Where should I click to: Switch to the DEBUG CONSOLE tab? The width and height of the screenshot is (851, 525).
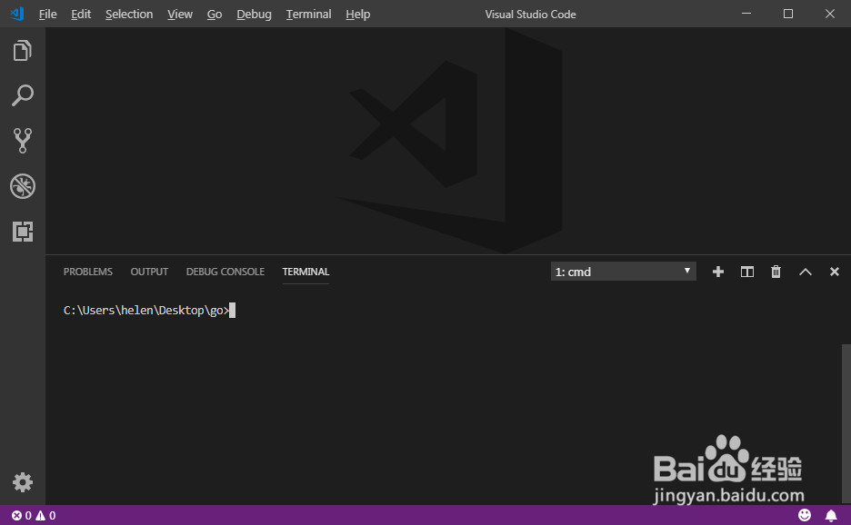pyautogui.click(x=225, y=272)
